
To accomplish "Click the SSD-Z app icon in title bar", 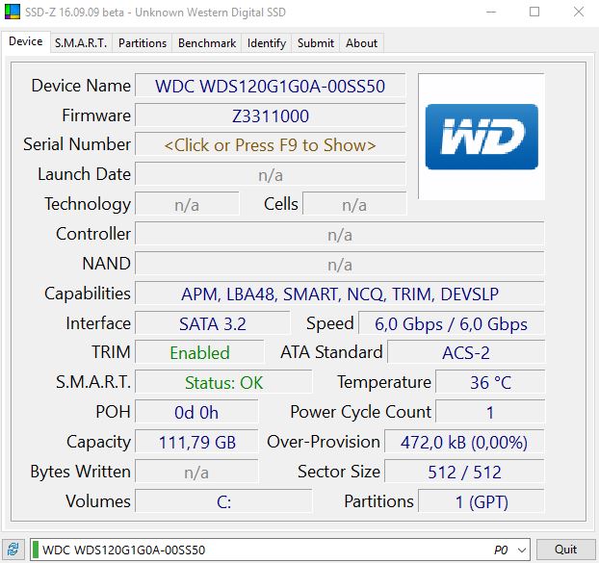I will point(12,12).
